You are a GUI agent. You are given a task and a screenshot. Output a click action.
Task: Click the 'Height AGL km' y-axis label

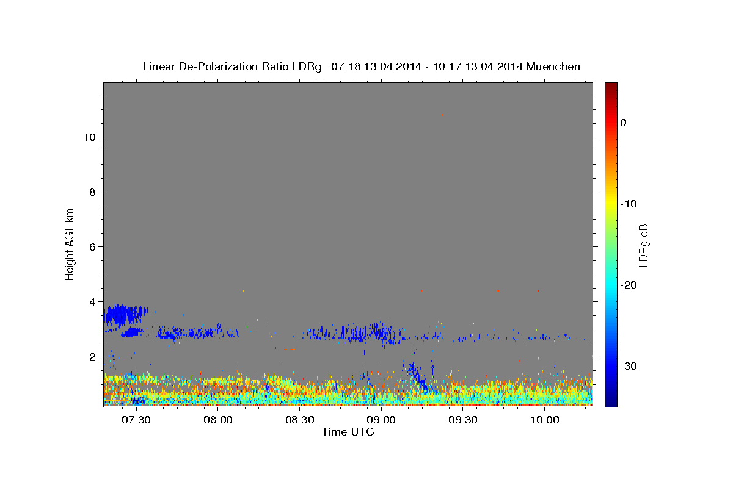coord(70,243)
